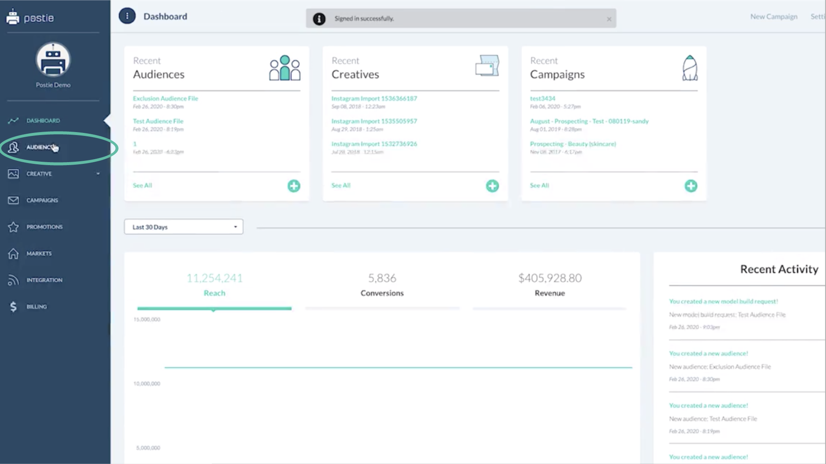Click the Billing dollar sign icon
This screenshot has width=826, height=464.
tap(13, 307)
